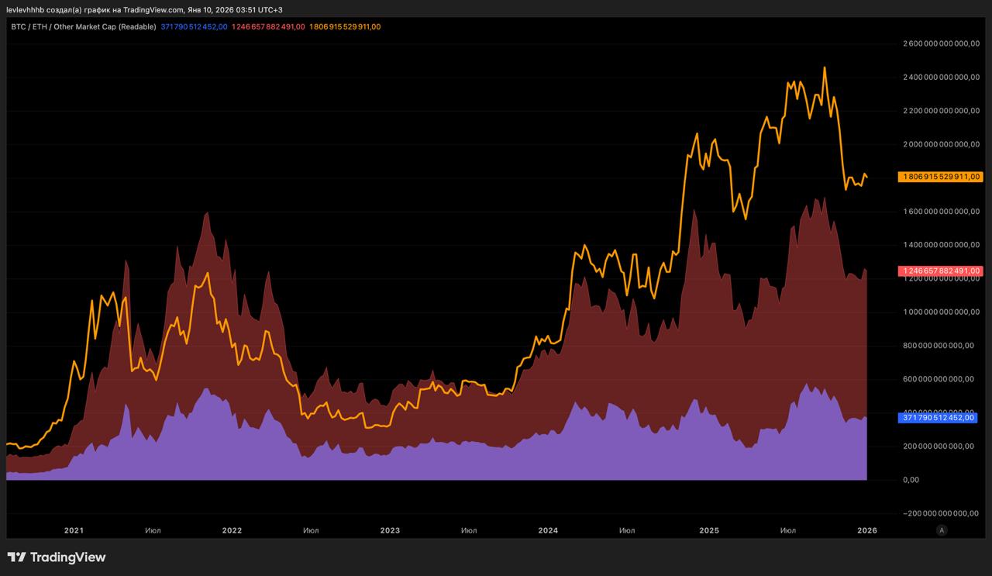Click the TradingView logo in the footer
The width and height of the screenshot is (992, 576).
[x=57, y=557]
